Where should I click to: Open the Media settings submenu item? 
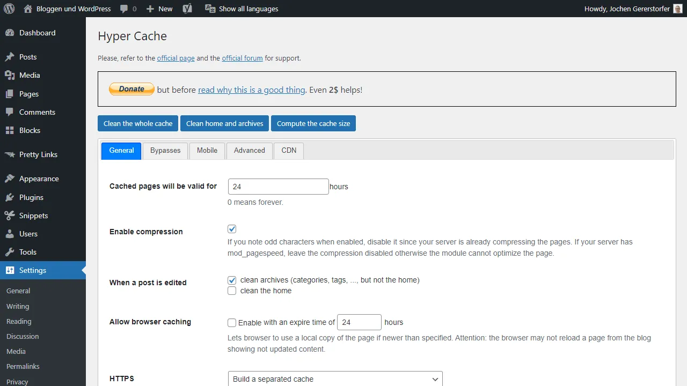pos(16,351)
